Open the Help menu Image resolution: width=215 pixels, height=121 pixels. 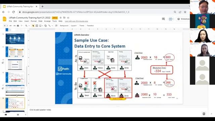click(60, 21)
